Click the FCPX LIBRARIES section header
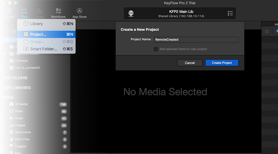The image size is (278, 154). click(16, 88)
